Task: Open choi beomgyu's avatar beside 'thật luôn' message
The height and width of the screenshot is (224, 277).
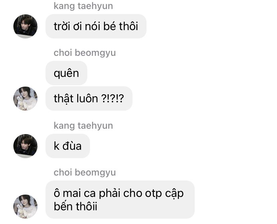Action: pyautogui.click(x=25, y=99)
